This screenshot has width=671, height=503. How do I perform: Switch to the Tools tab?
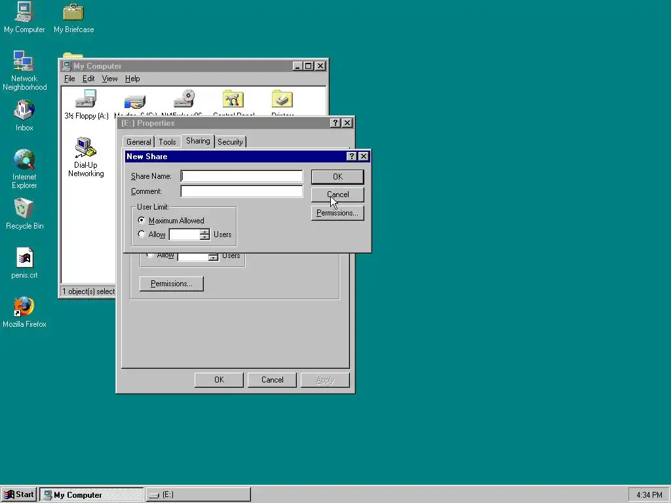[x=167, y=142]
